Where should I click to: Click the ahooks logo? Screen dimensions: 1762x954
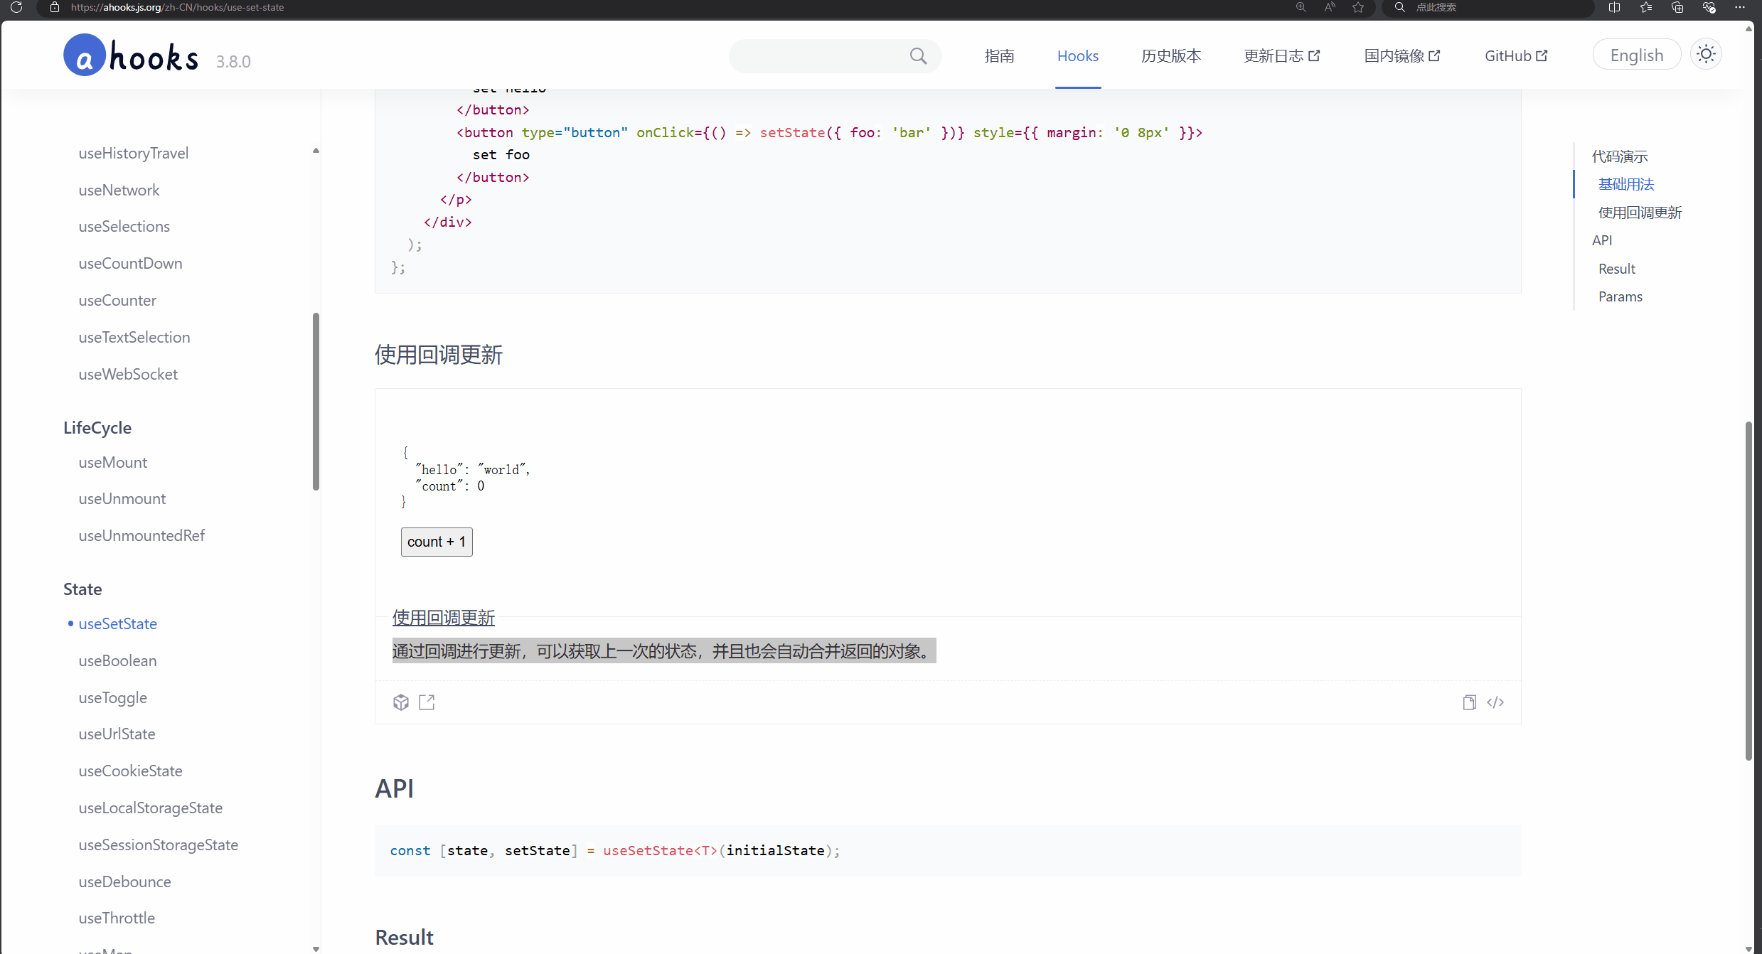coord(130,55)
